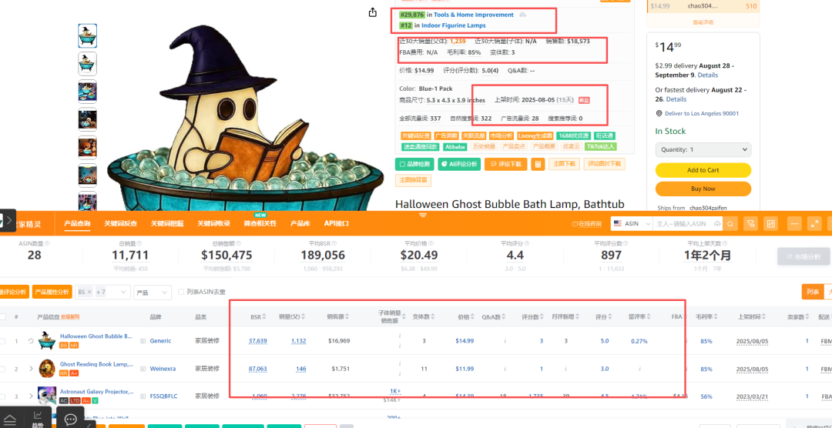Click the location pin Deliver to Los Angeles
The height and width of the screenshot is (428, 832).
(x=659, y=113)
